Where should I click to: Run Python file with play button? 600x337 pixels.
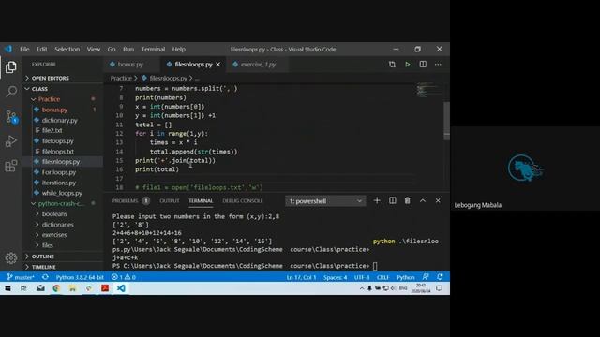408,65
